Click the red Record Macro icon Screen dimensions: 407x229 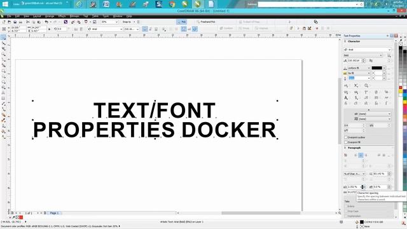point(317,28)
